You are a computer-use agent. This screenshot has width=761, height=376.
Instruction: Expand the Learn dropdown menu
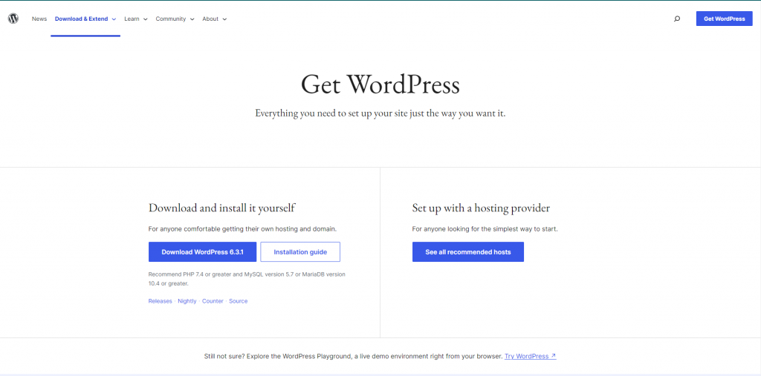[x=136, y=19]
